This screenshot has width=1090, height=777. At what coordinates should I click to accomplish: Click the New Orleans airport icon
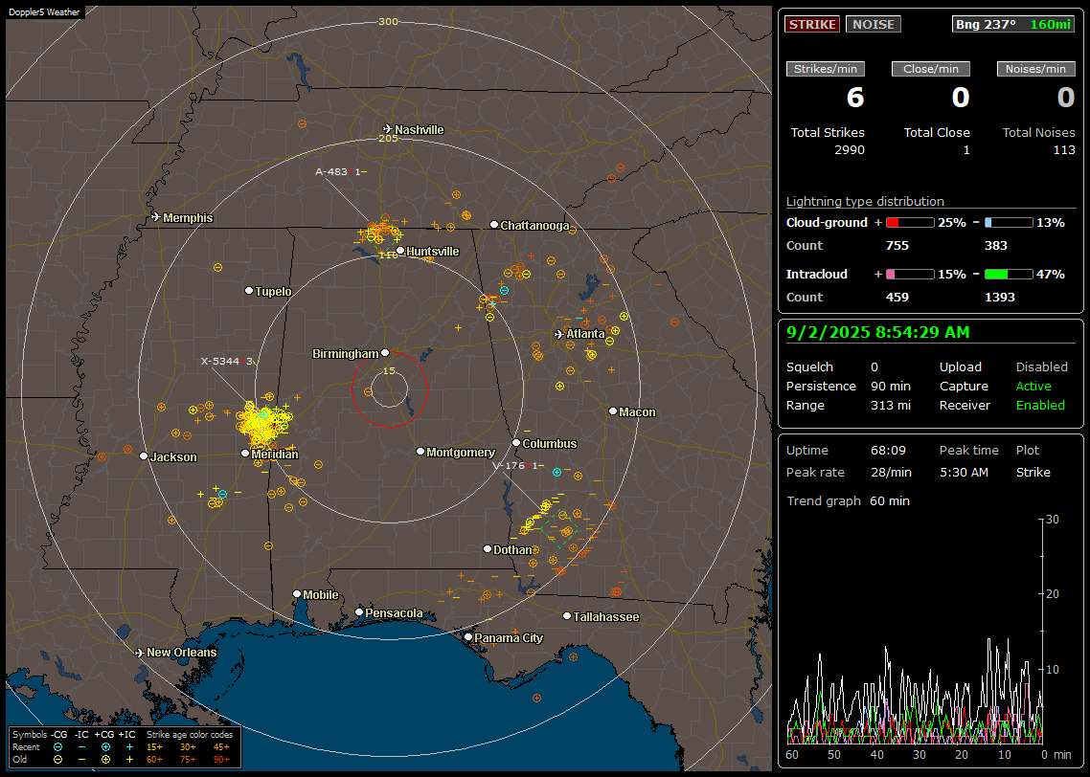point(139,653)
